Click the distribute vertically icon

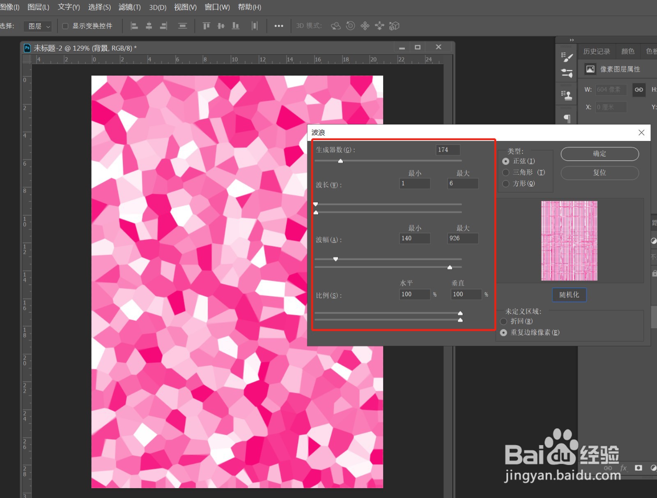click(x=182, y=26)
